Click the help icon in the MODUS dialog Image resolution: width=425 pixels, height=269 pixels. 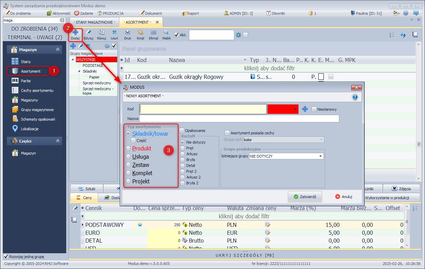coord(355,97)
